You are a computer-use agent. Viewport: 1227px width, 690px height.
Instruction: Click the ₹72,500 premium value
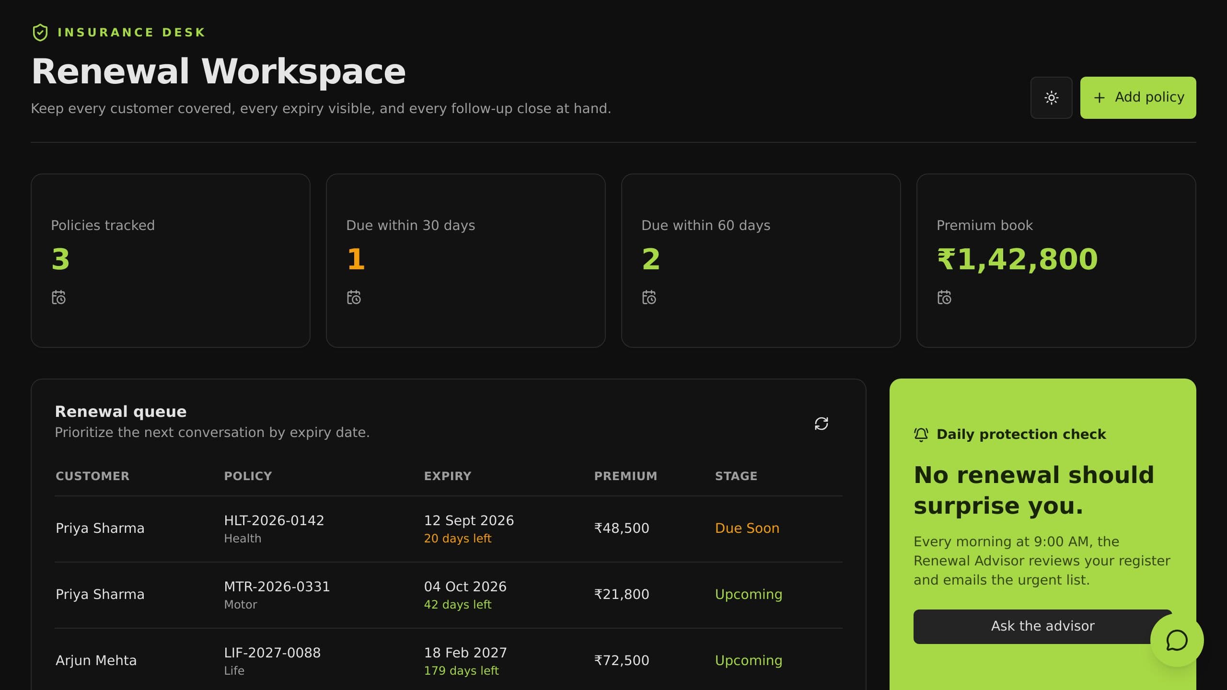pyautogui.click(x=622, y=660)
